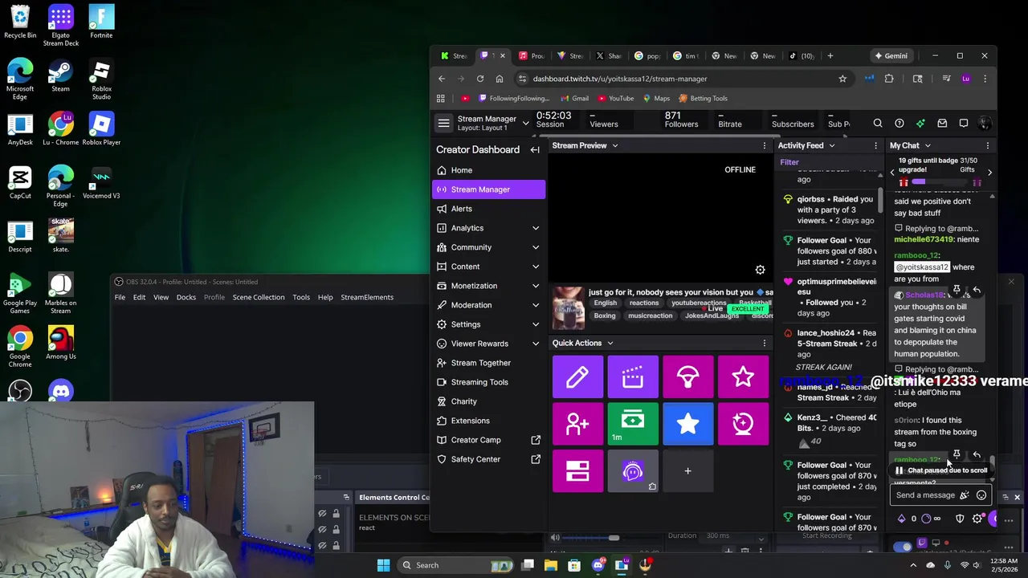Toggle the blue switch in OBS dock
1028x578 pixels.
click(x=903, y=547)
